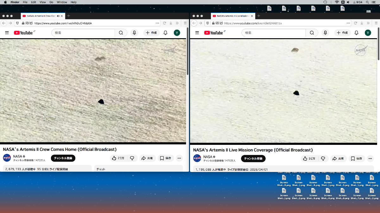The width and height of the screenshot is (380, 213).
Task: Open Spotlight search in macOS menu bar
Action: pyautogui.click(x=368, y=2)
